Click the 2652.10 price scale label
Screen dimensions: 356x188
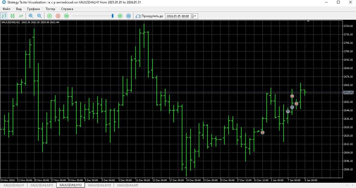click(348, 102)
